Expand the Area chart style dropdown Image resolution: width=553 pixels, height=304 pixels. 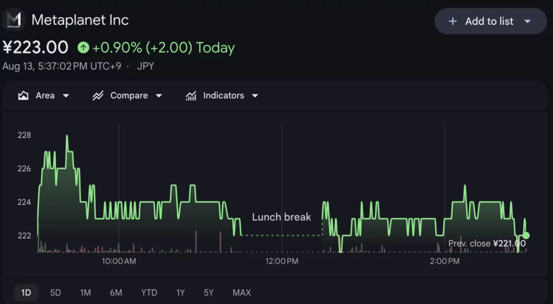click(x=66, y=96)
